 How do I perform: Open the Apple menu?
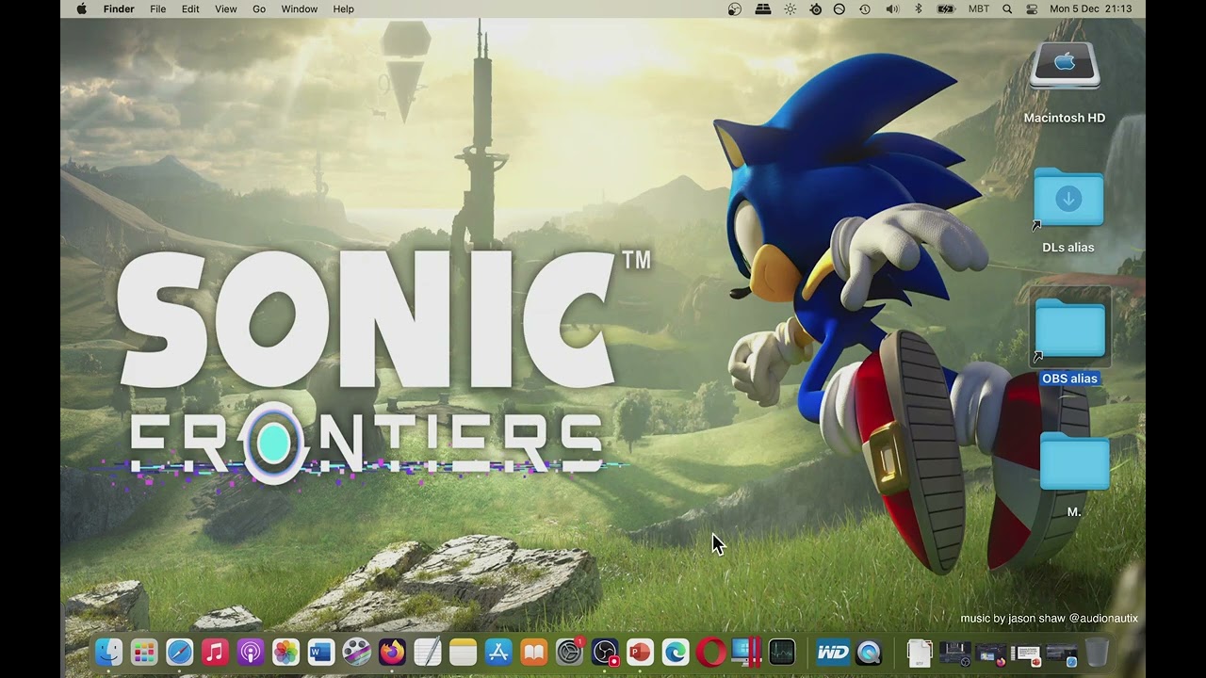pyautogui.click(x=81, y=8)
